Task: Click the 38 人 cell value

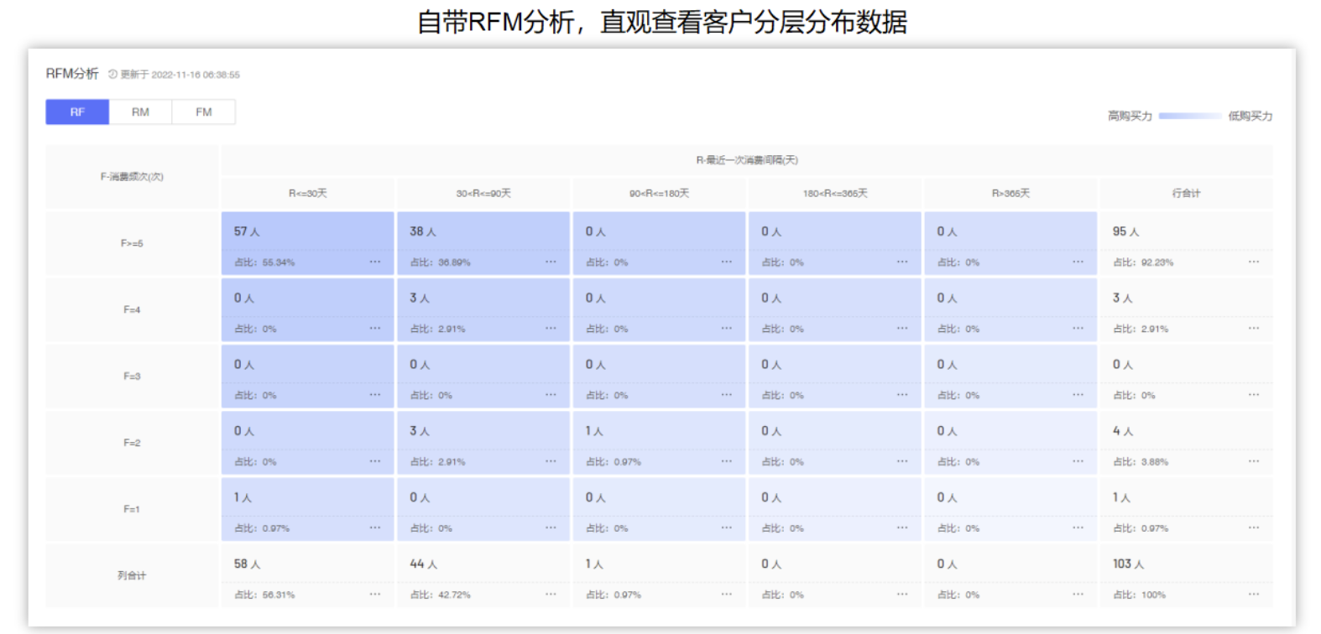Action: click(x=423, y=231)
